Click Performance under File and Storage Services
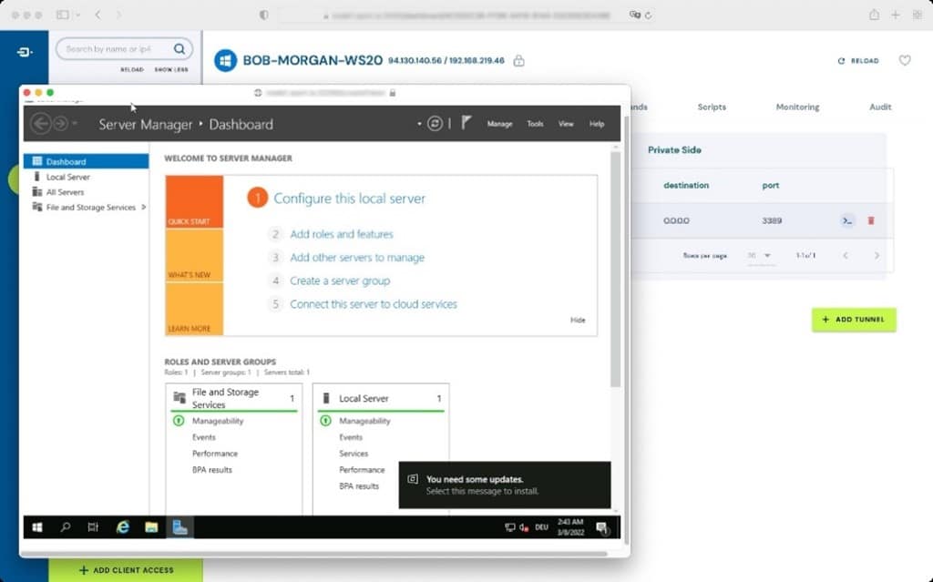 215,454
